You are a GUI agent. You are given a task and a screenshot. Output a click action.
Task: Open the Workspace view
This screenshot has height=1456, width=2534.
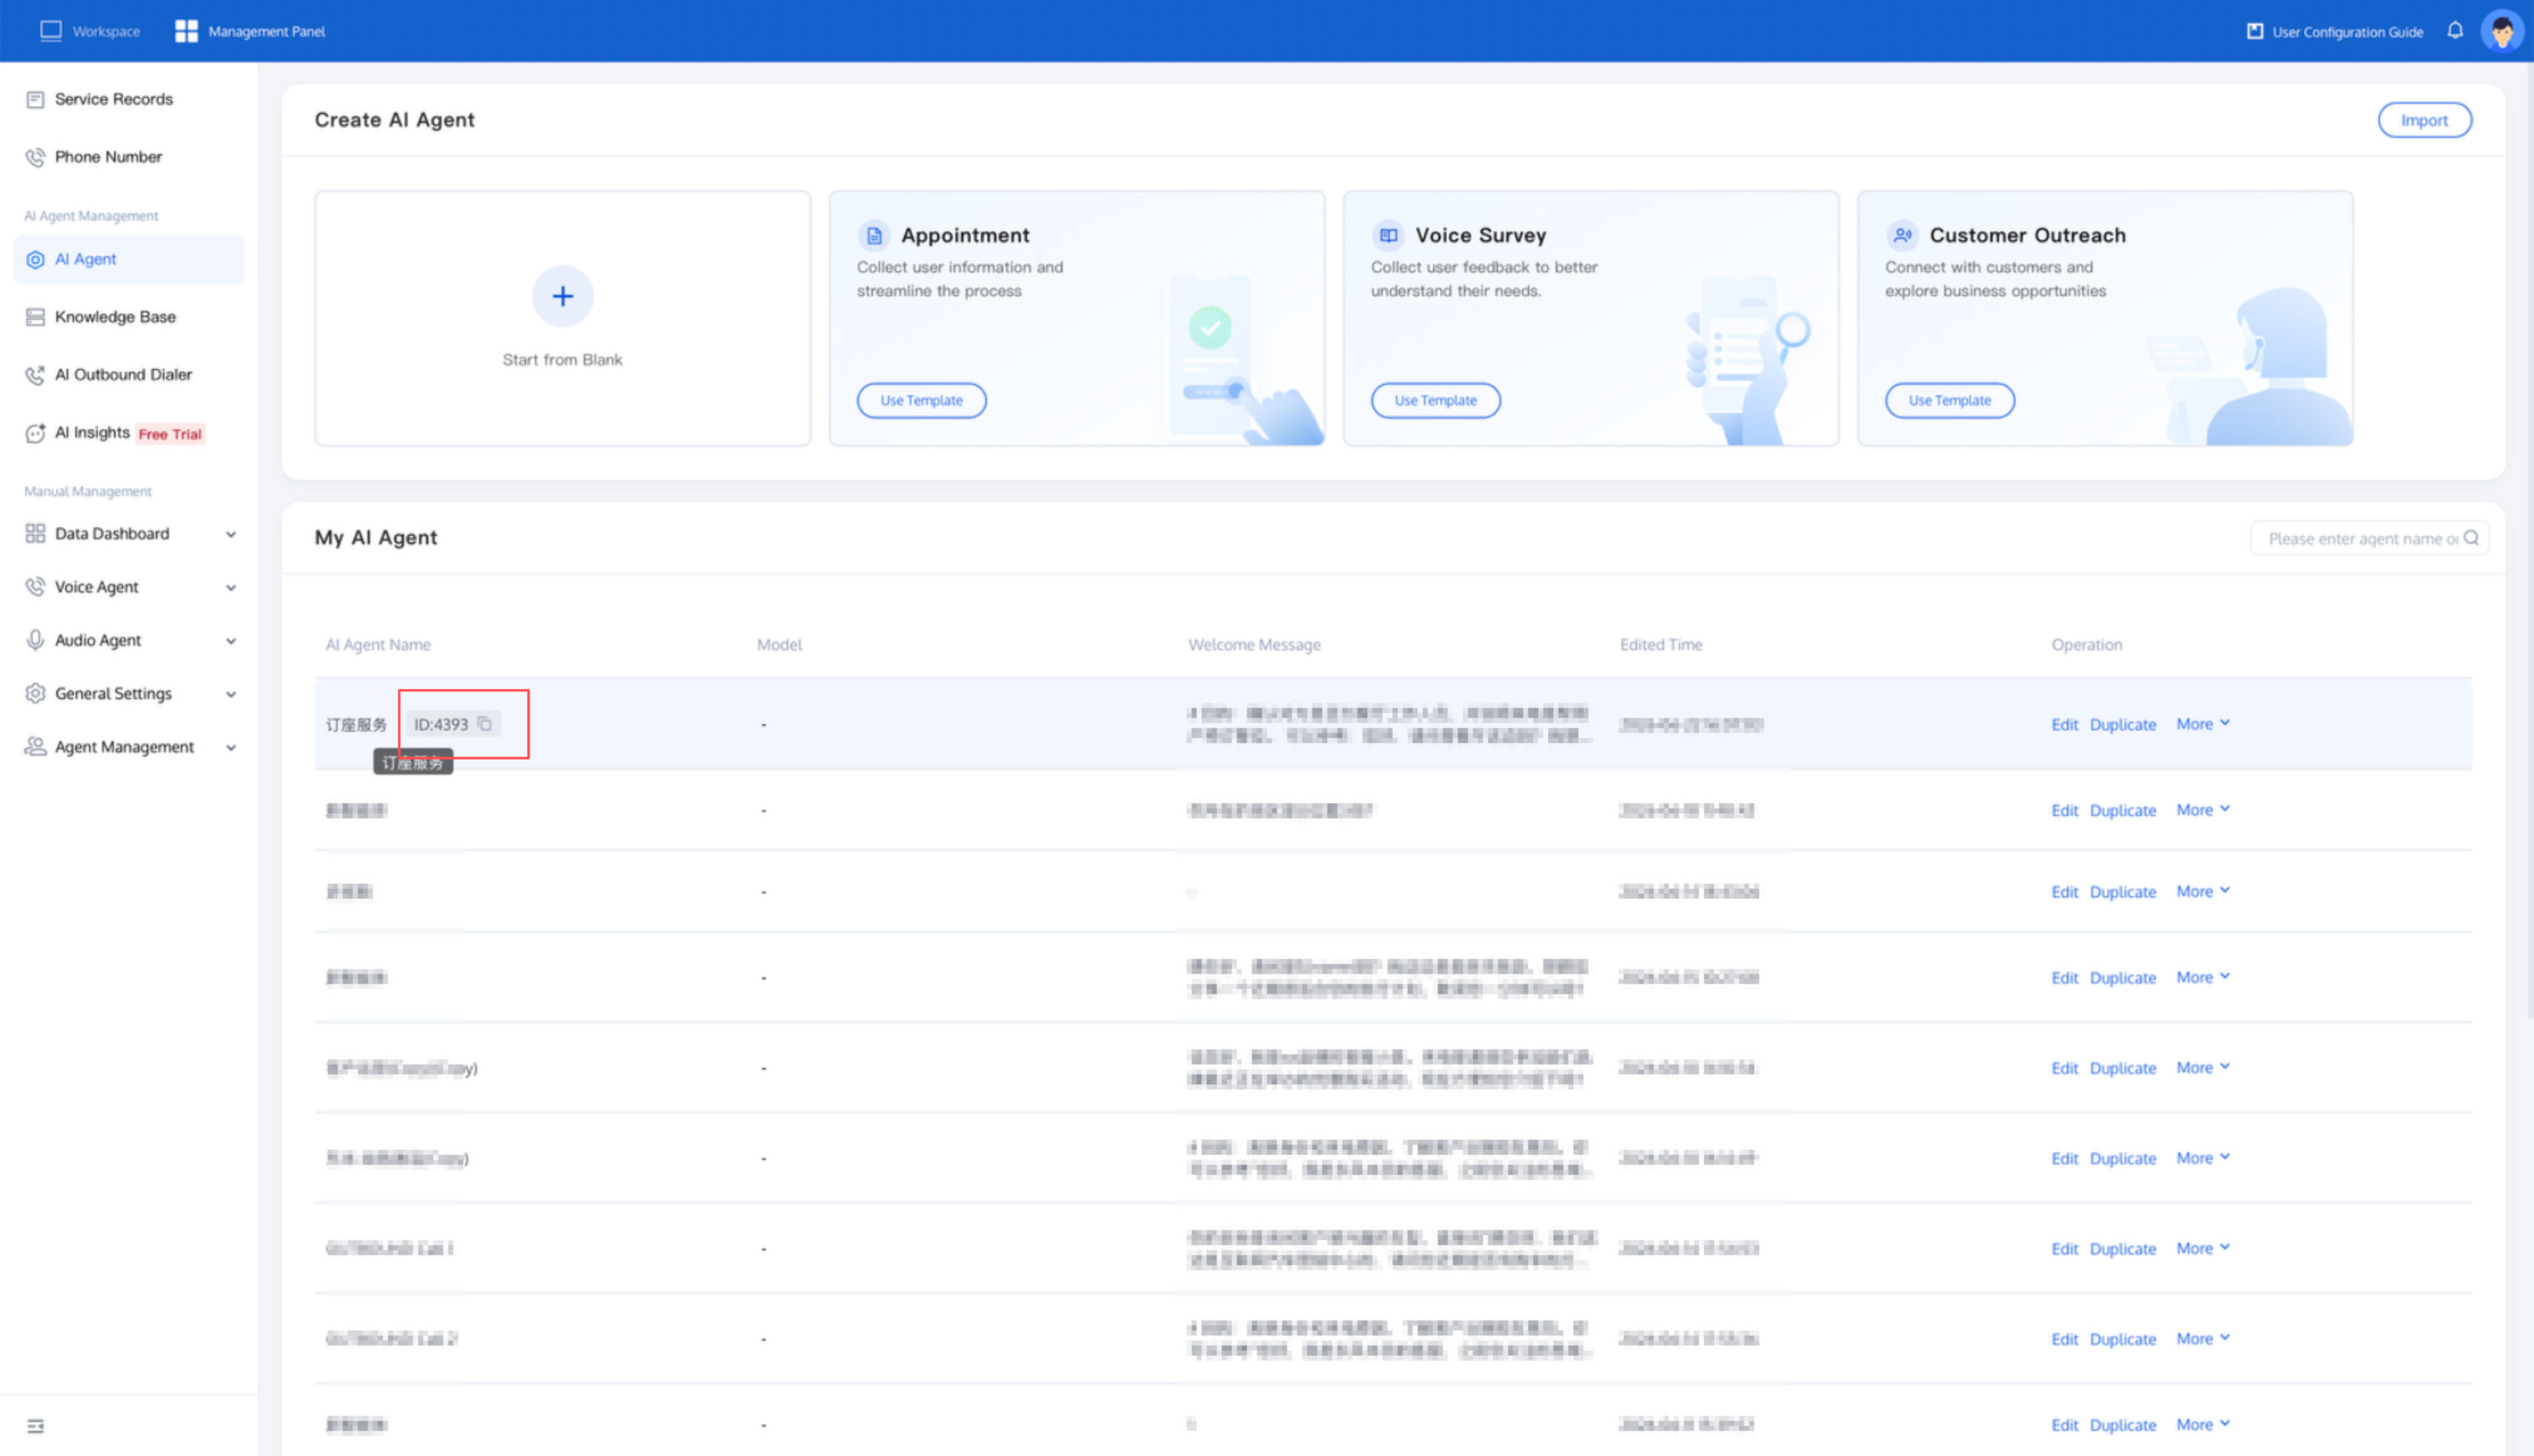pyautogui.click(x=90, y=31)
